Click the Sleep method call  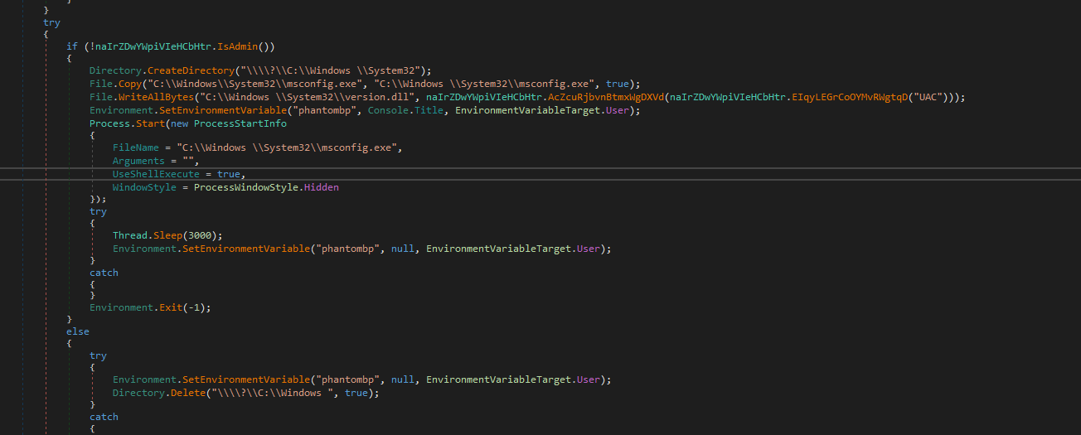point(167,235)
